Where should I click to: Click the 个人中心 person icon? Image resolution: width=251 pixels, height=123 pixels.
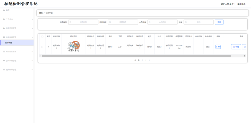(4, 19)
